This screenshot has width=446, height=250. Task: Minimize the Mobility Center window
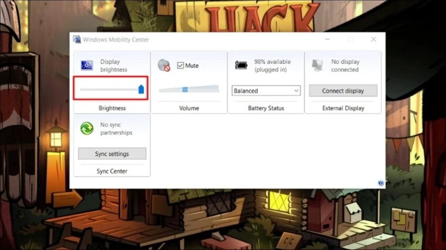coord(328,40)
